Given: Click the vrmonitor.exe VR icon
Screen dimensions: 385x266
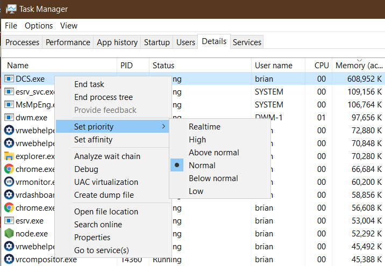Looking at the screenshot, I should click(9, 182).
